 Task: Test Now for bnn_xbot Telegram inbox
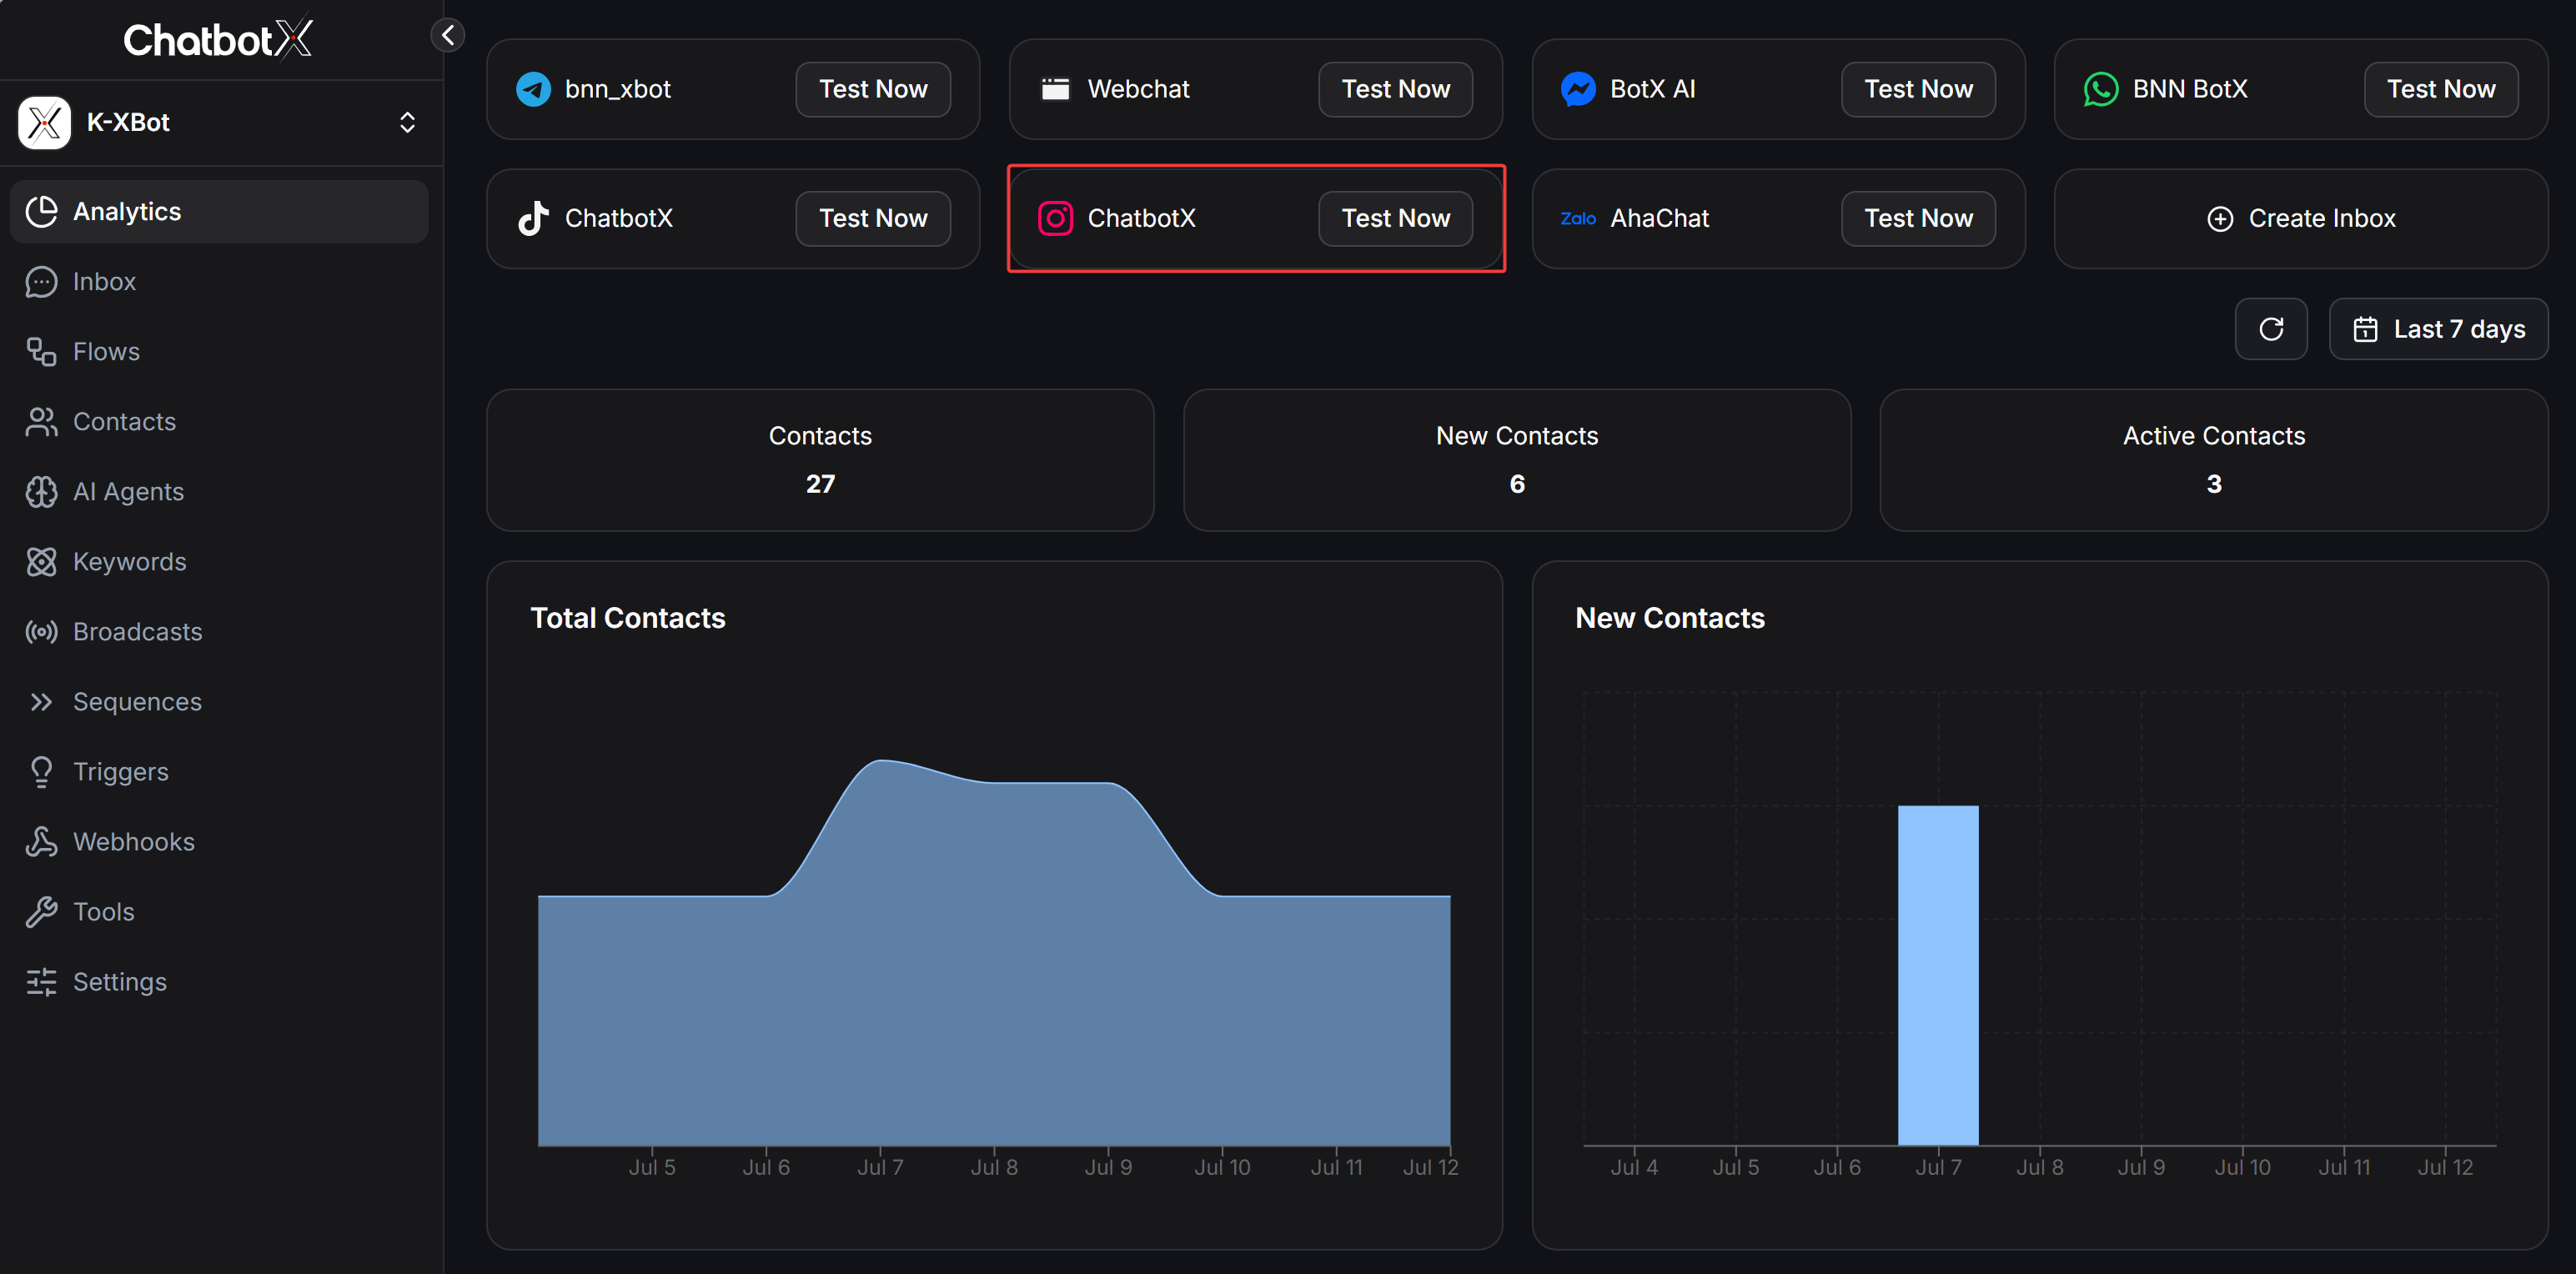click(873, 89)
